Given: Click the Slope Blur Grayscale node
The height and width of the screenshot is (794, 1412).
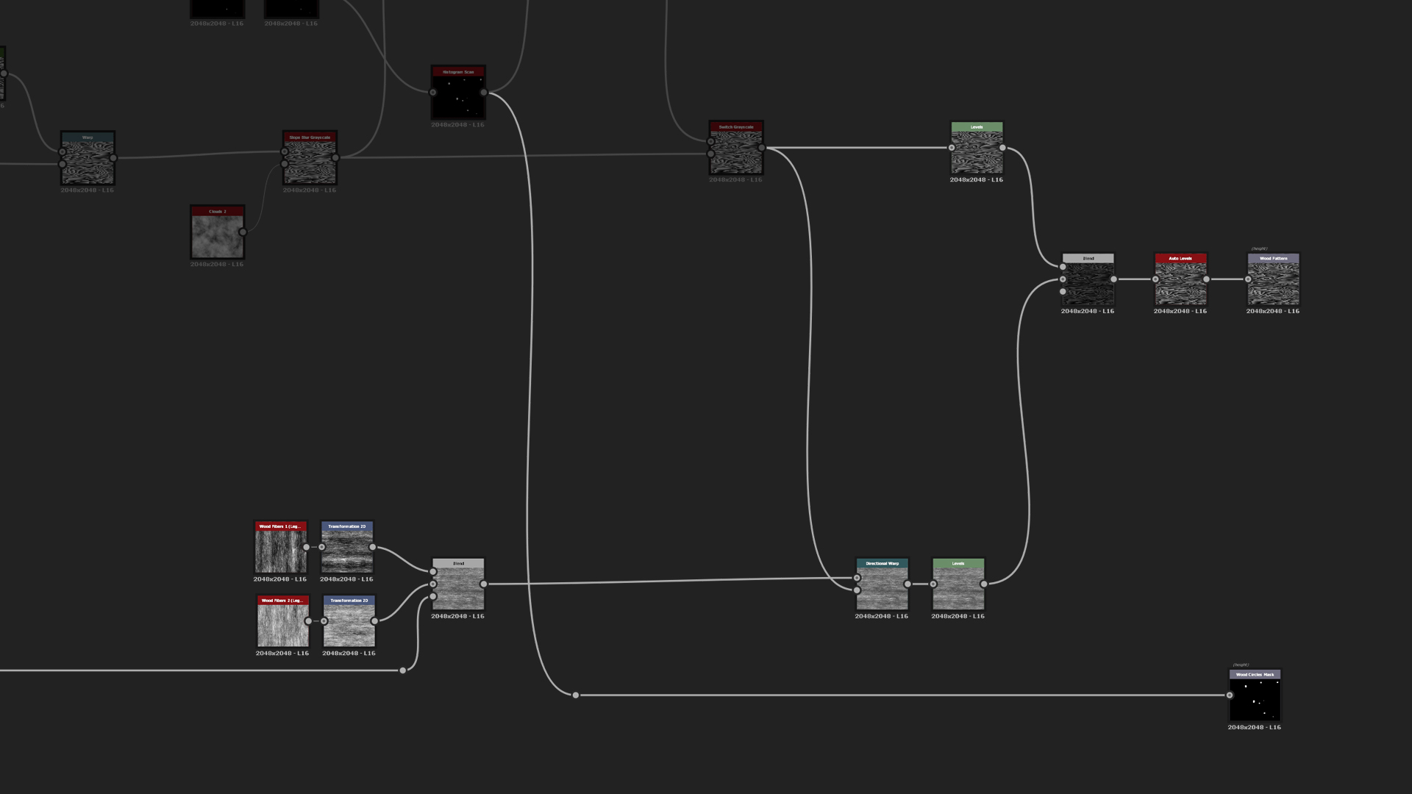Looking at the screenshot, I should point(310,161).
